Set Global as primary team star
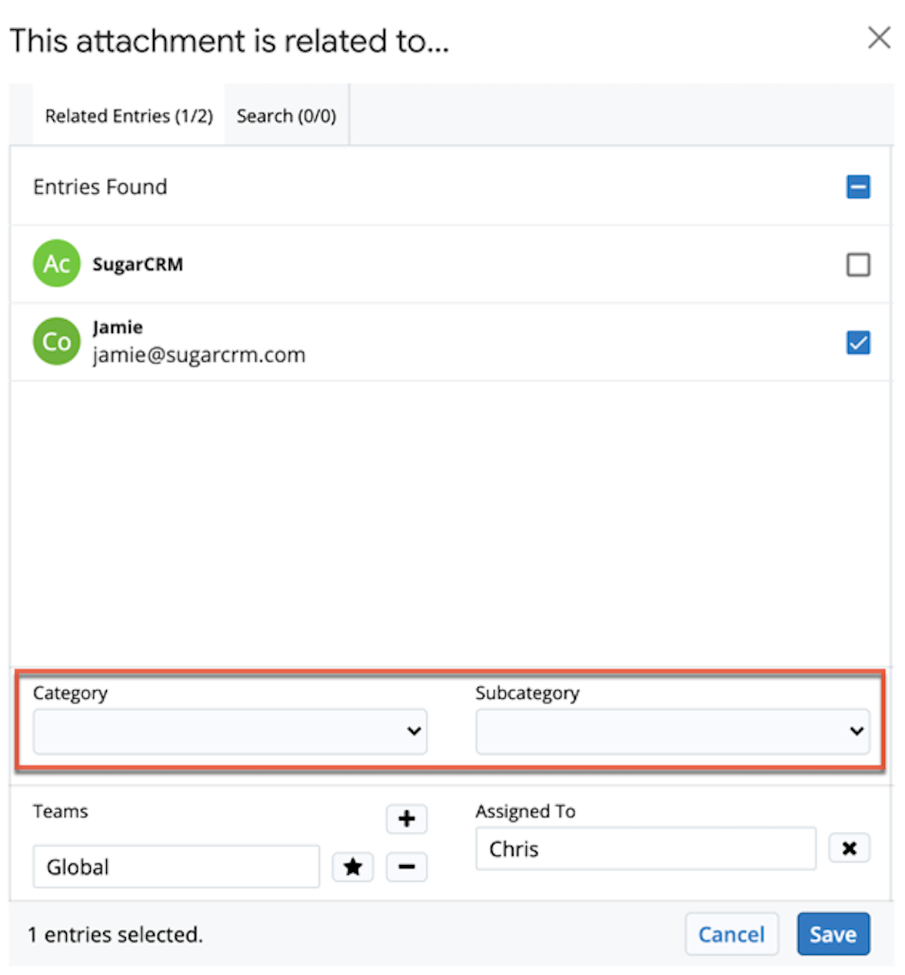905x975 pixels. click(353, 867)
